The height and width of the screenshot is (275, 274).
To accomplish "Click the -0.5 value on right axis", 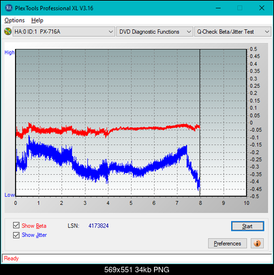I will point(254,196).
